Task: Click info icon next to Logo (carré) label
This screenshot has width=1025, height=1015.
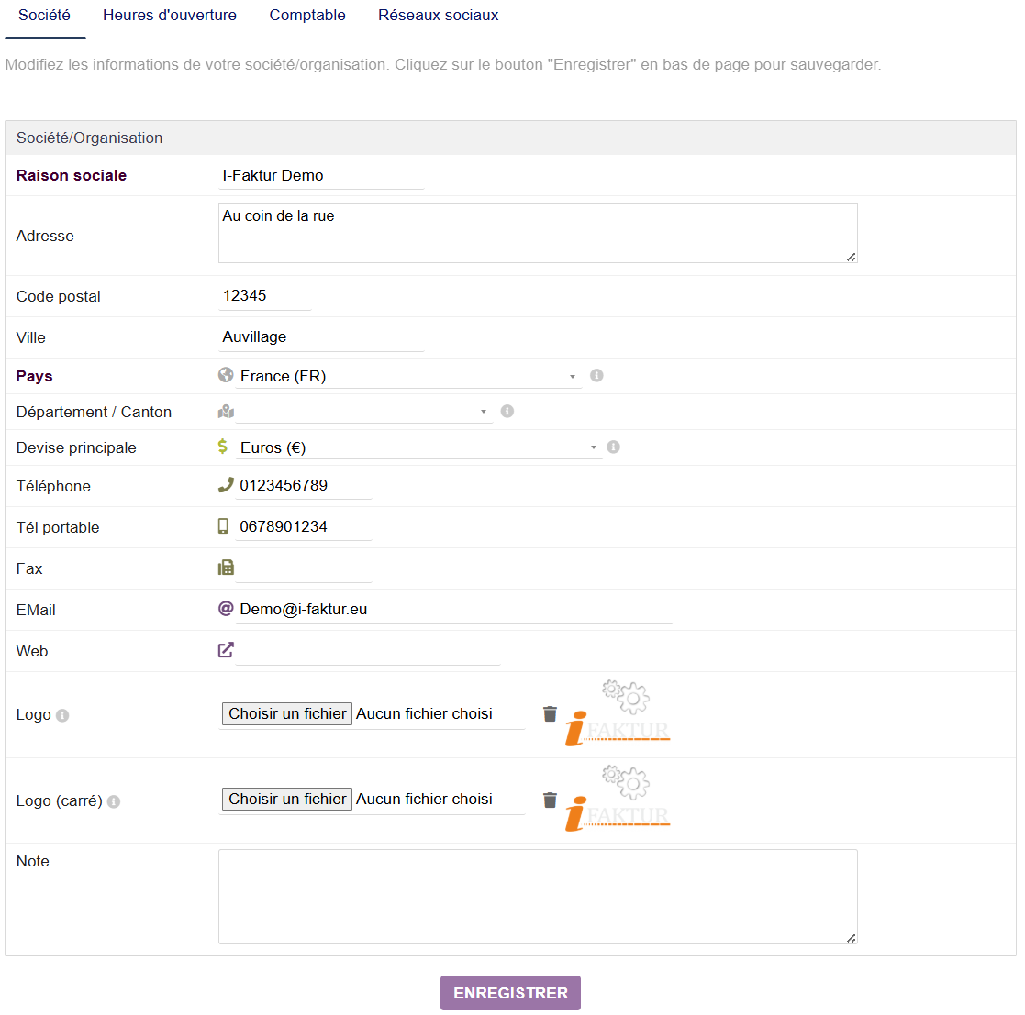Action: [114, 801]
